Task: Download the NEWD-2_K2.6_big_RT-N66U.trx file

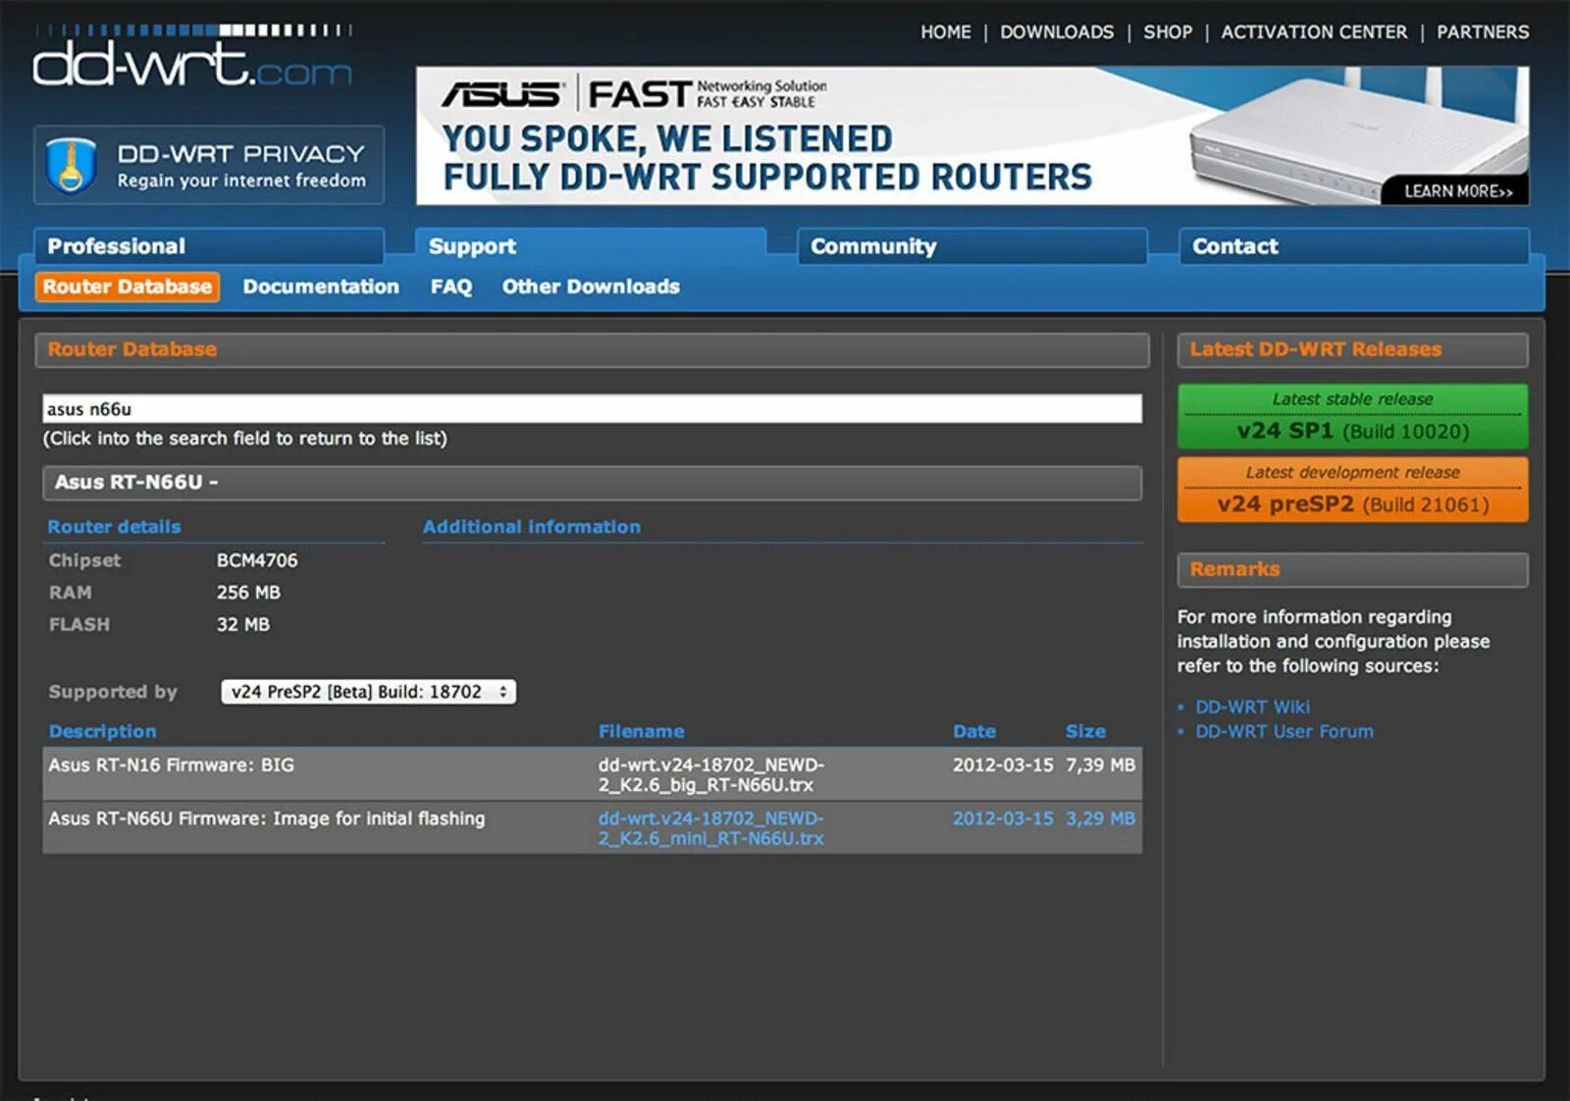Action: [x=711, y=774]
